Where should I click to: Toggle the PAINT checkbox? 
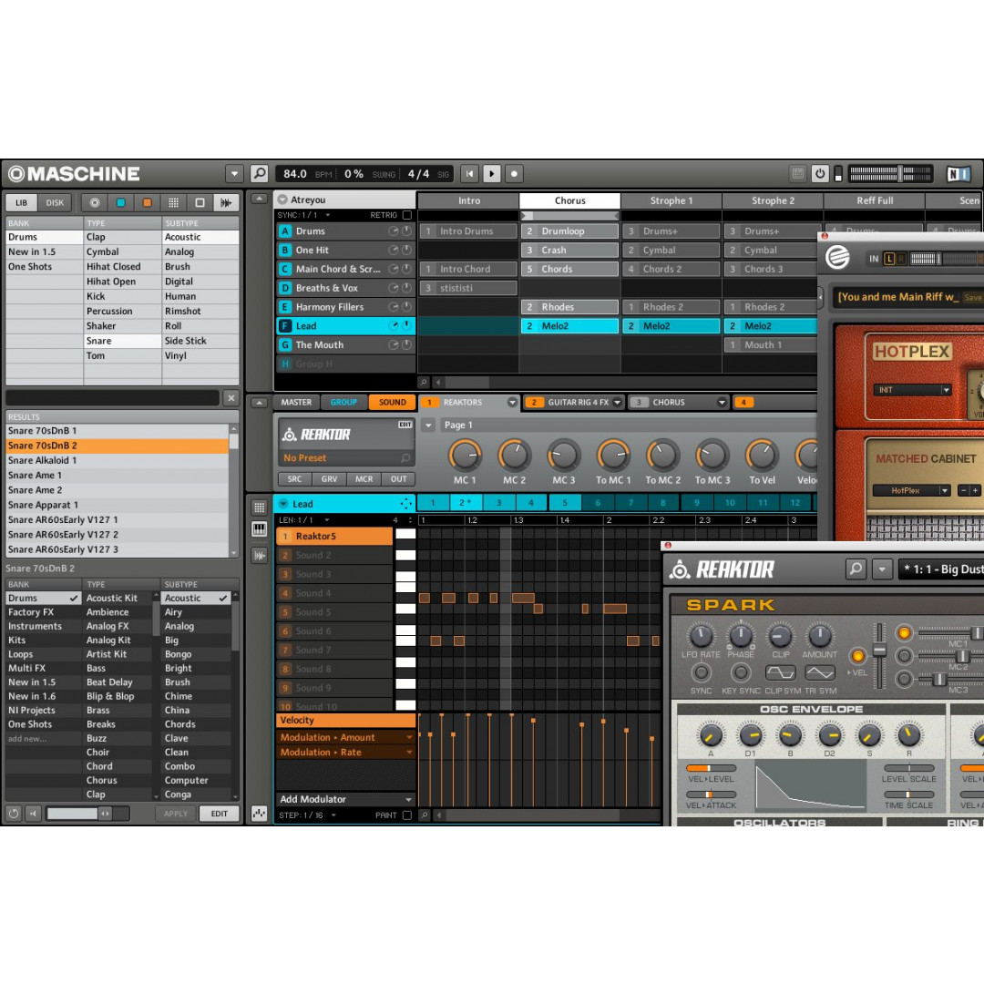pyautogui.click(x=406, y=815)
